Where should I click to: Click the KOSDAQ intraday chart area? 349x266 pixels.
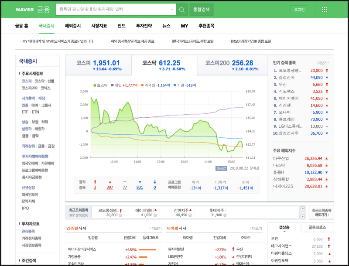[167, 125]
